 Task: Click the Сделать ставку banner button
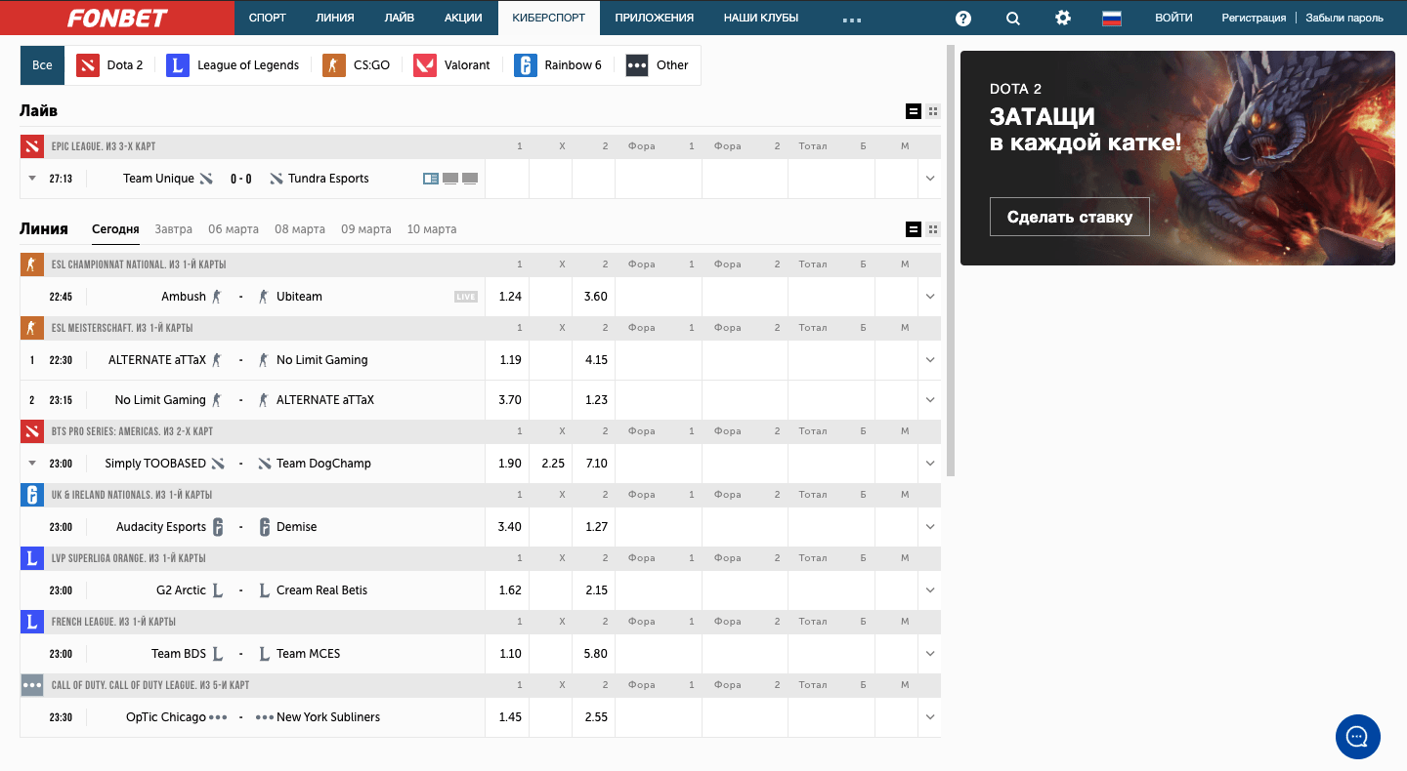pos(1070,217)
